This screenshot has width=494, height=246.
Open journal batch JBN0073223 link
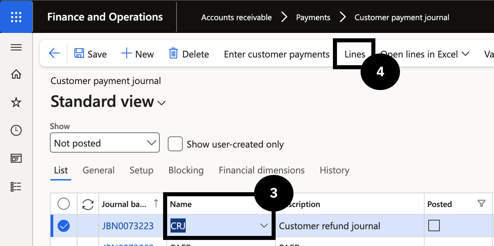click(x=128, y=226)
